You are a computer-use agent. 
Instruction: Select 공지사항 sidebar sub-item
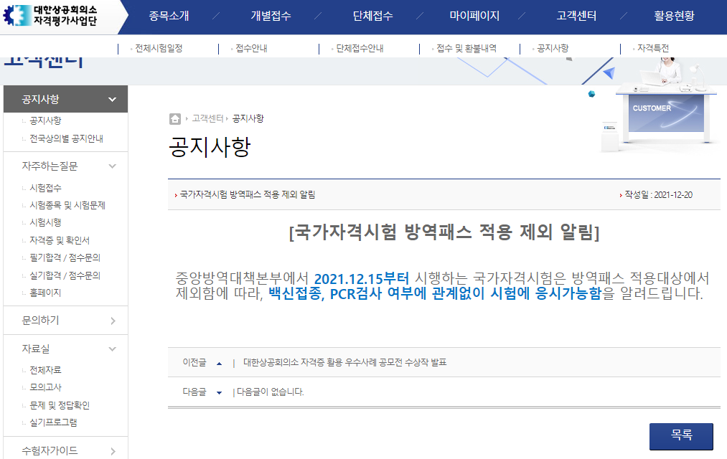point(45,120)
